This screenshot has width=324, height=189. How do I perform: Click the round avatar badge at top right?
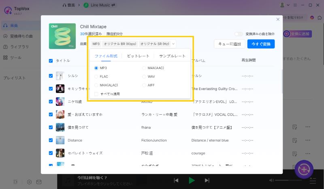tap(312, 18)
